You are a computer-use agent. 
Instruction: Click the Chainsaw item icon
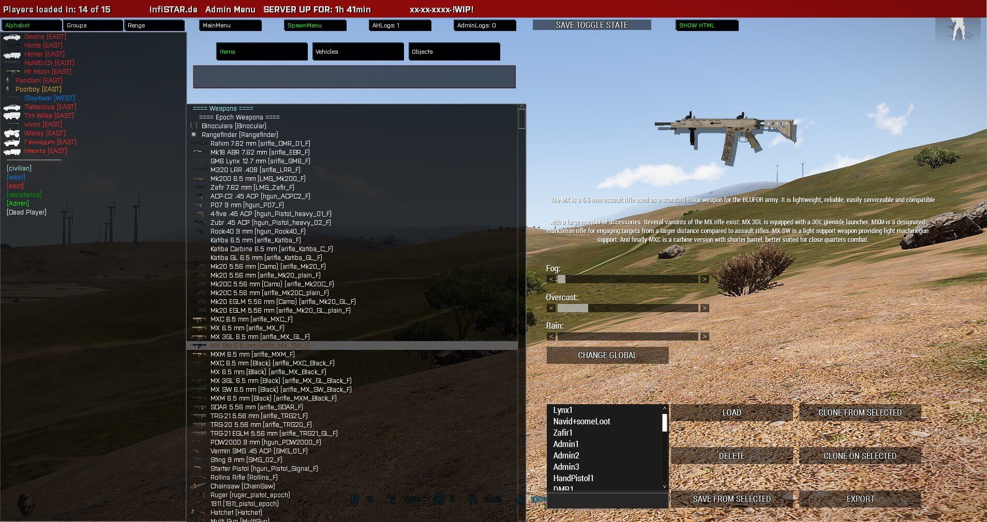tap(199, 486)
